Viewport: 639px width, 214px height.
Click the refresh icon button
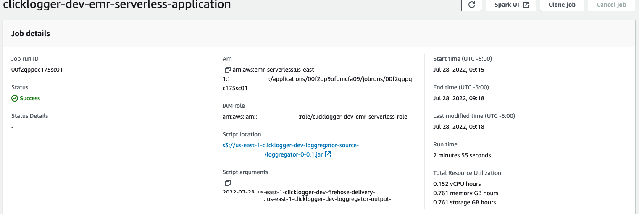[x=471, y=5]
